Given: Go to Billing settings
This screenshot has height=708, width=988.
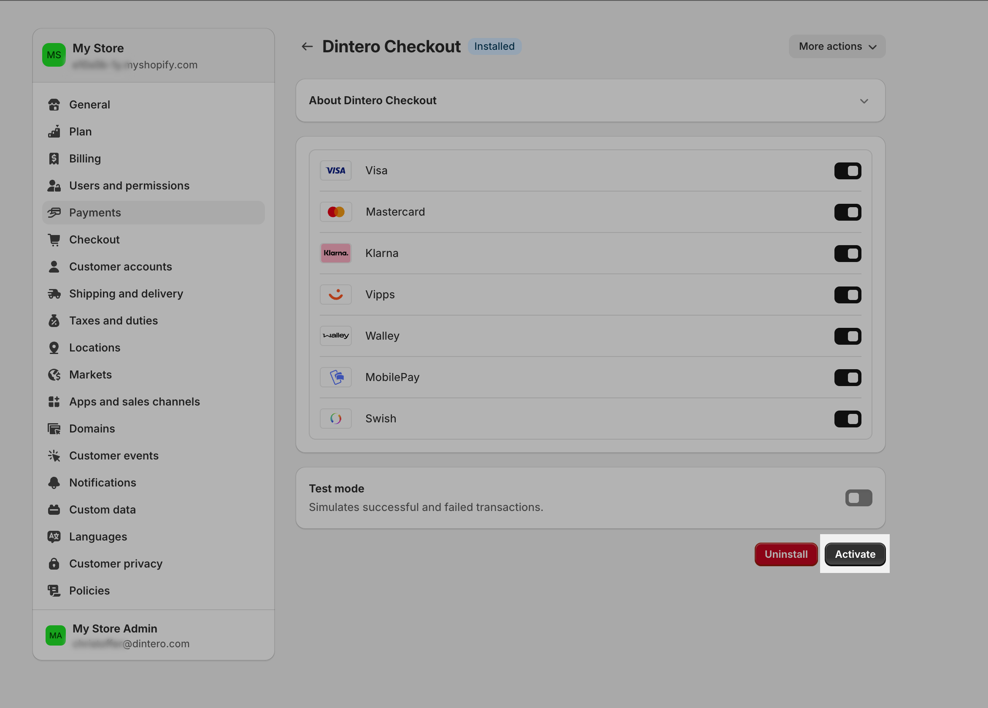Looking at the screenshot, I should tap(153, 159).
